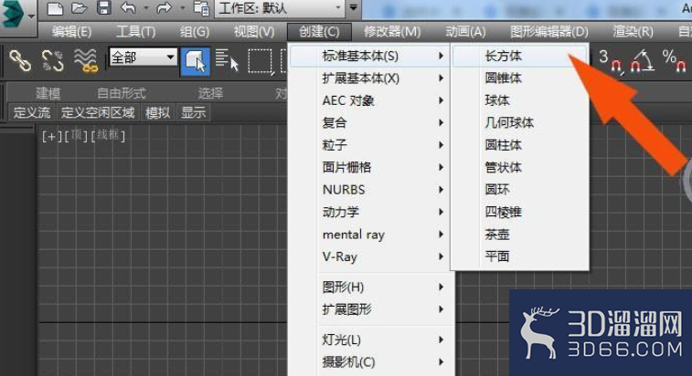Open the 全部 selection filter dropdown

pos(143,57)
